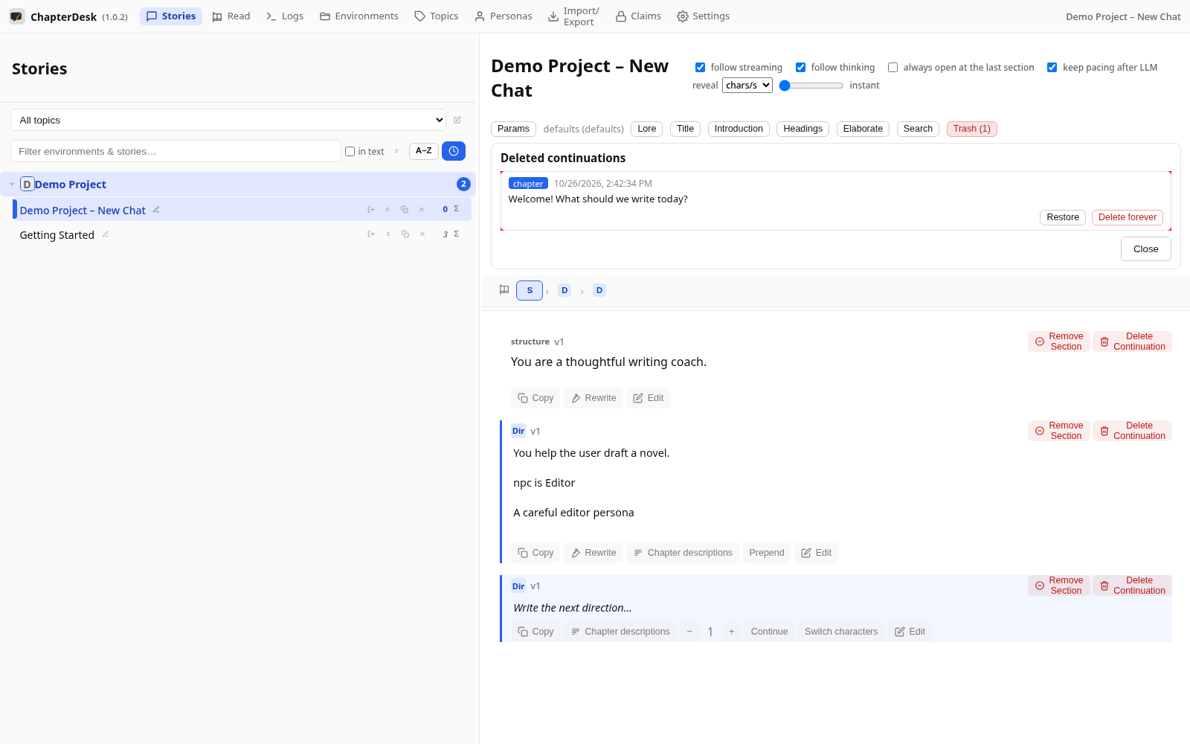Enable always open at the last section

click(892, 68)
